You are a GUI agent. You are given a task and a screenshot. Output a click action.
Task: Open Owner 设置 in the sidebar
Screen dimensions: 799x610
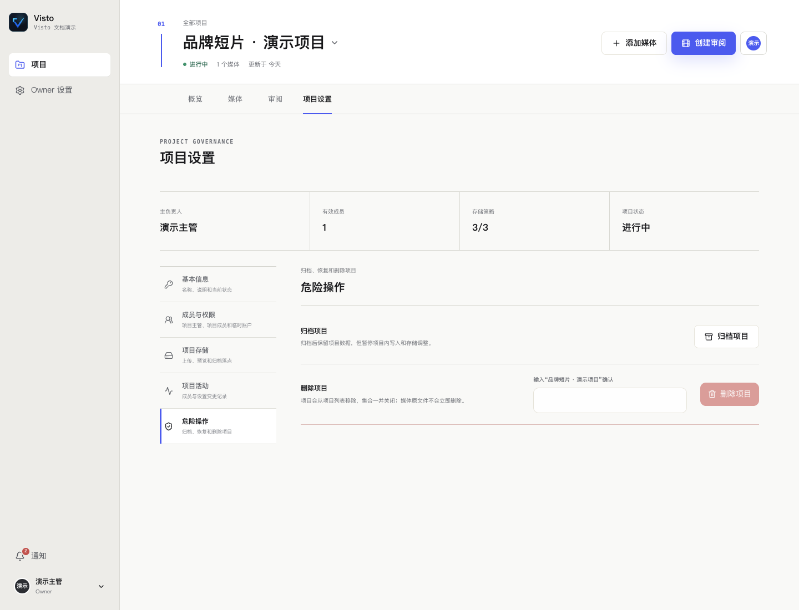59,90
